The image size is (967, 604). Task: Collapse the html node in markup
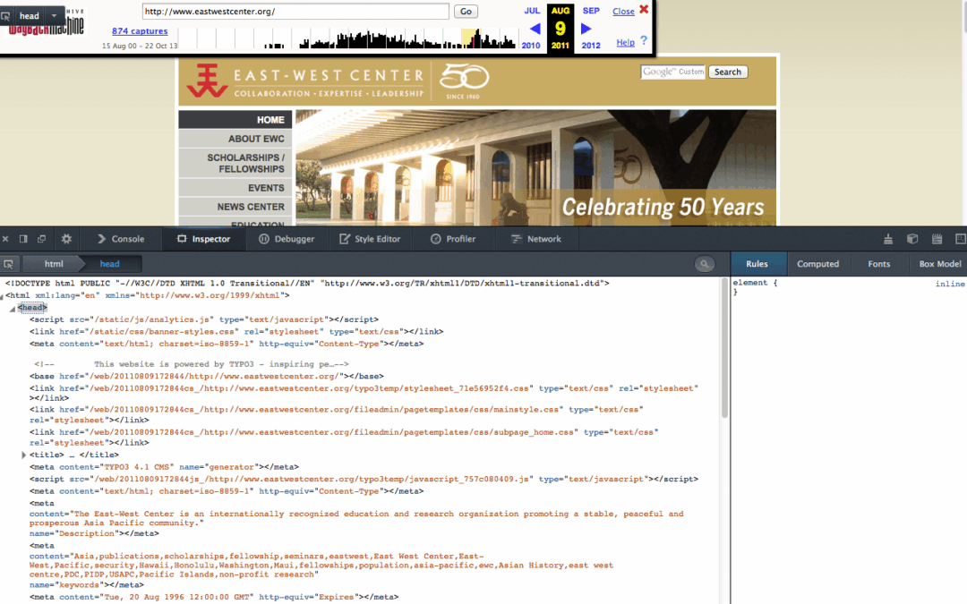pyautogui.click(x=2, y=296)
